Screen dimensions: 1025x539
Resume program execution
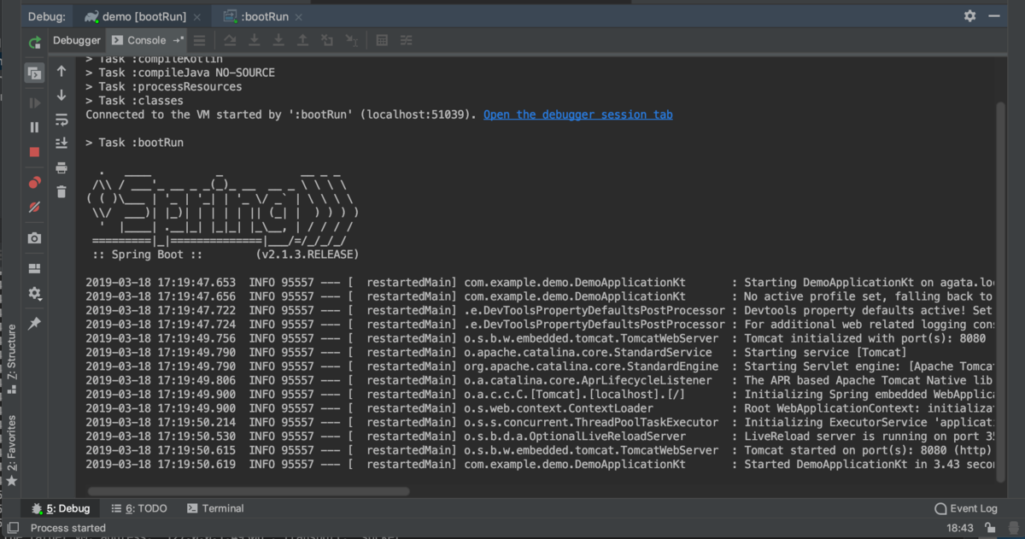click(34, 103)
